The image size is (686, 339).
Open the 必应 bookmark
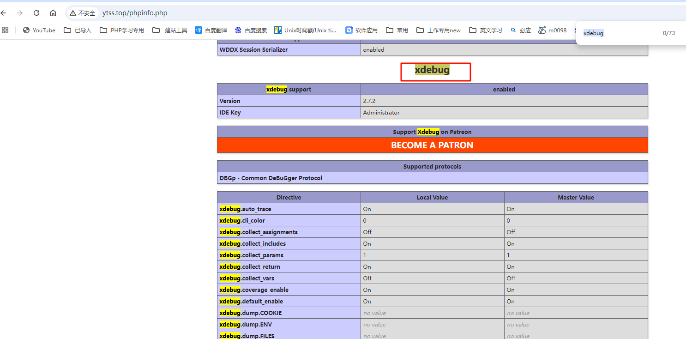[521, 30]
